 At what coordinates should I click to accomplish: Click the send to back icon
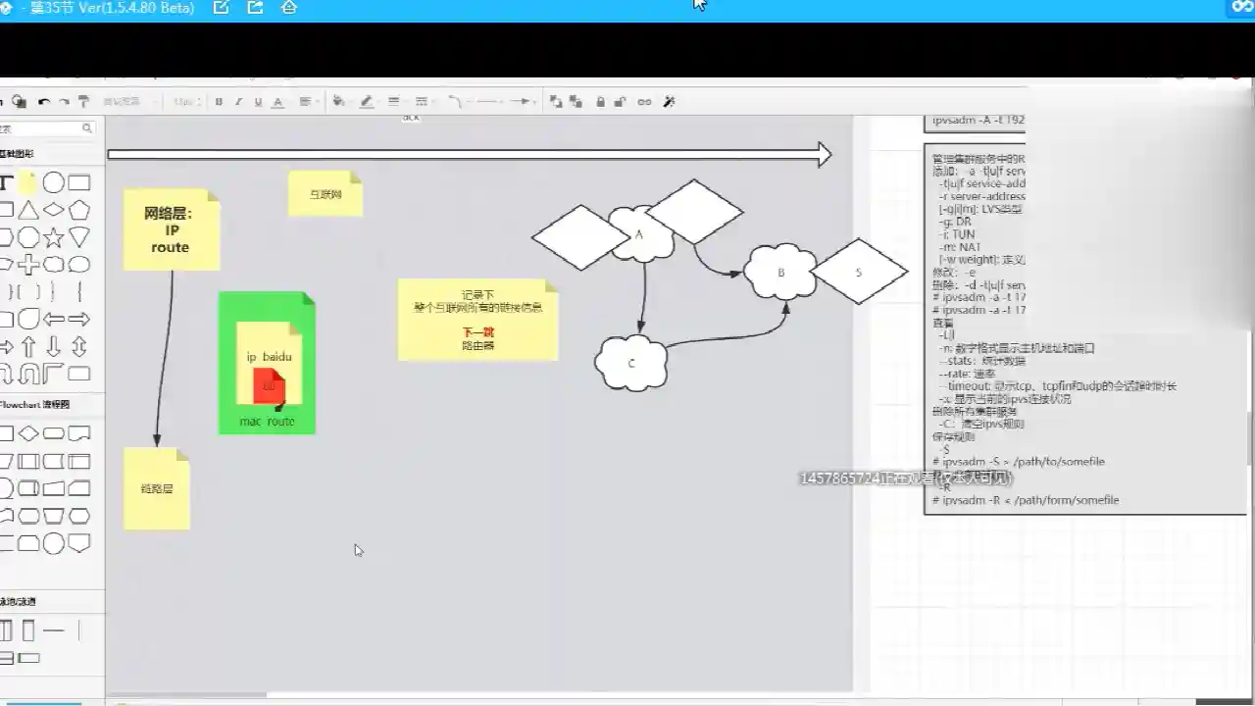(x=577, y=102)
